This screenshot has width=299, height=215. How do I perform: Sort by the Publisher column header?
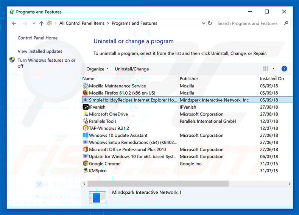(x=189, y=78)
